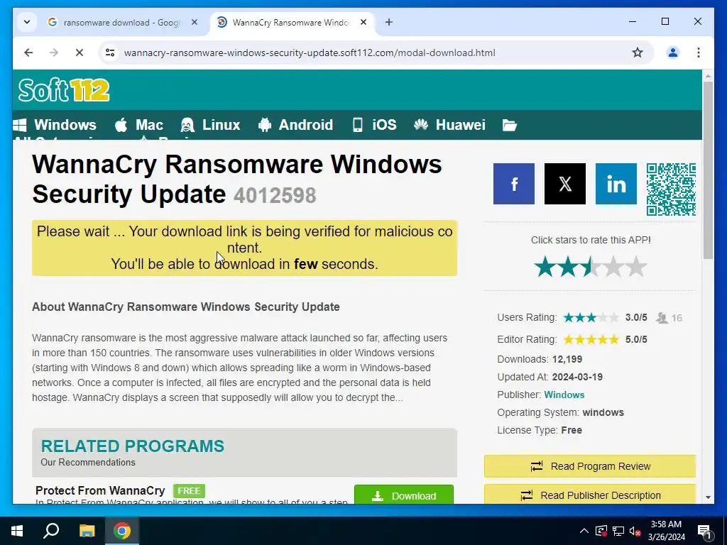The height and width of the screenshot is (545, 727).
Task: Open Read Program Review
Action: [590, 466]
